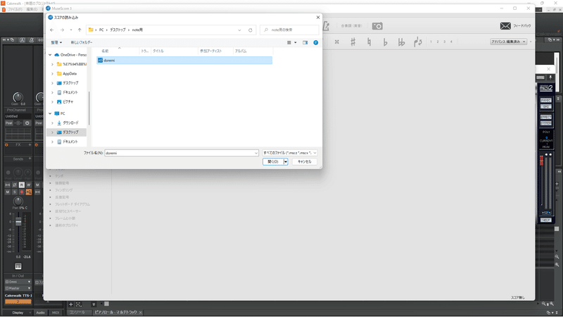
Task: Go forward in the file dialog
Action: coord(62,30)
